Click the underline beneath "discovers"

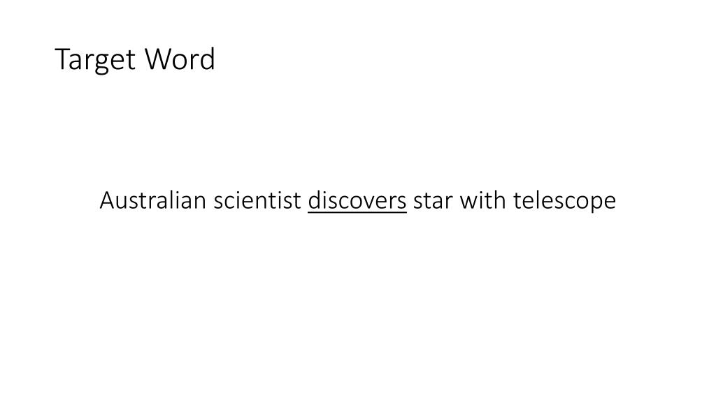[x=357, y=212]
